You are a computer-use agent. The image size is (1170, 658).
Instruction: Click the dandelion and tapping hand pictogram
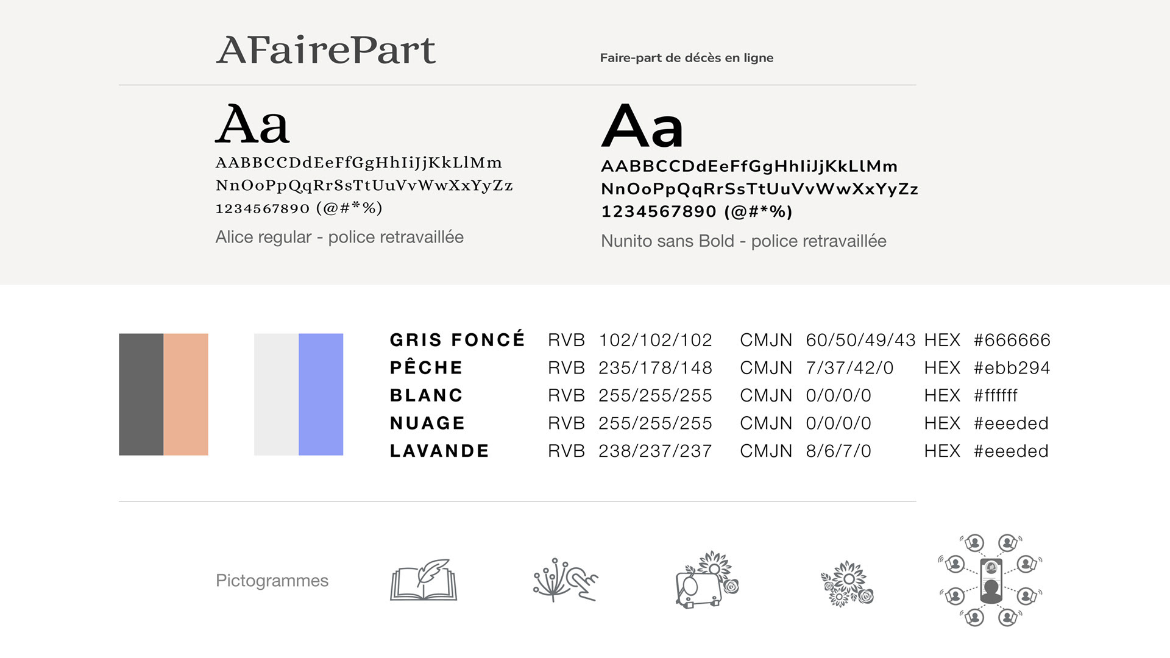tap(566, 579)
